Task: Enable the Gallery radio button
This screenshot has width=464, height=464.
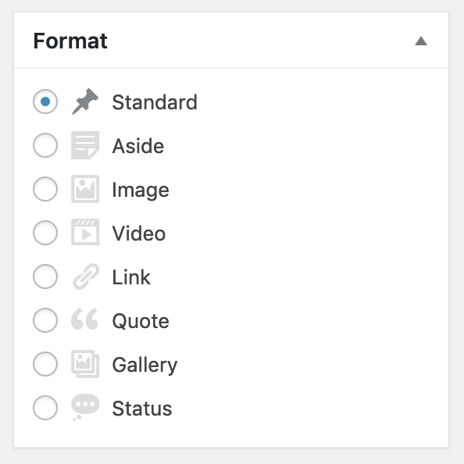Action: (45, 364)
